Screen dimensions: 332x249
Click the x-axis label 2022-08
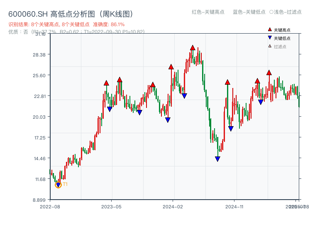[x=50, y=207]
